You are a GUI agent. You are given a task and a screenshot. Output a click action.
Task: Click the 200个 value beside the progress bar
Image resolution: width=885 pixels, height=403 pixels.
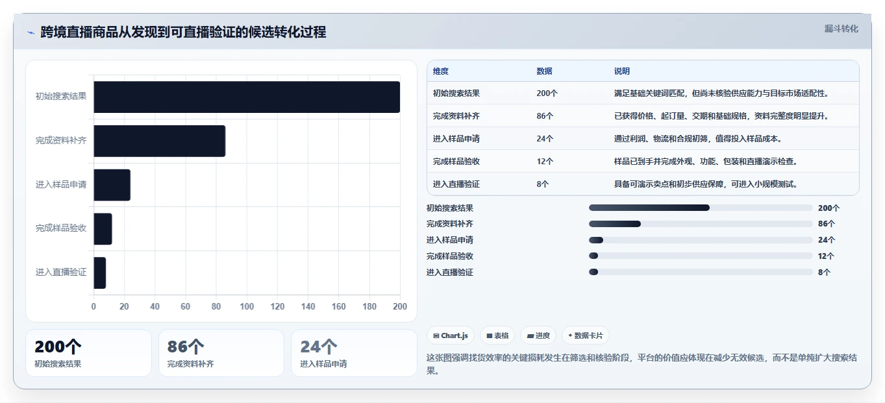829,208
